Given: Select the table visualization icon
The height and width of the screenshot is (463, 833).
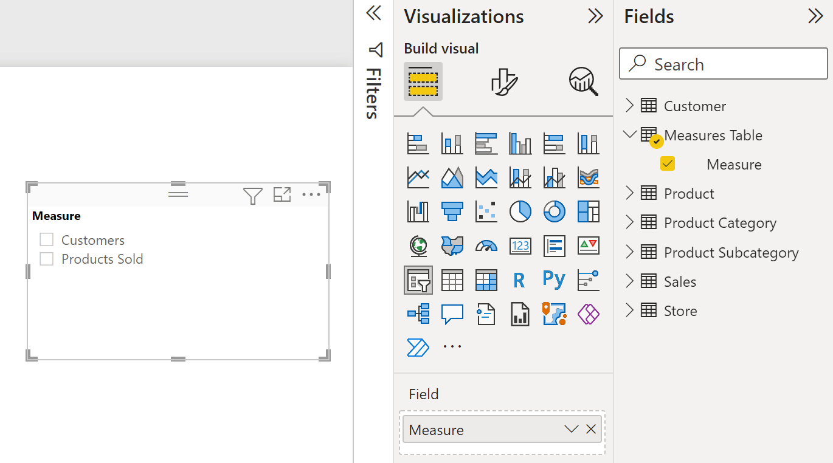Looking at the screenshot, I should (452, 280).
